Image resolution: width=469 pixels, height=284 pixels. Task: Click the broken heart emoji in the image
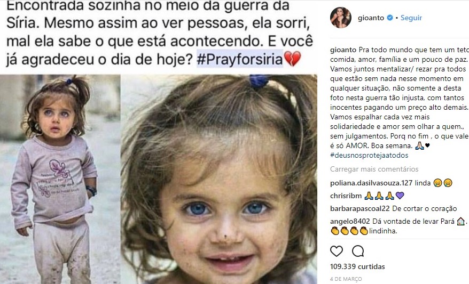tap(292, 59)
